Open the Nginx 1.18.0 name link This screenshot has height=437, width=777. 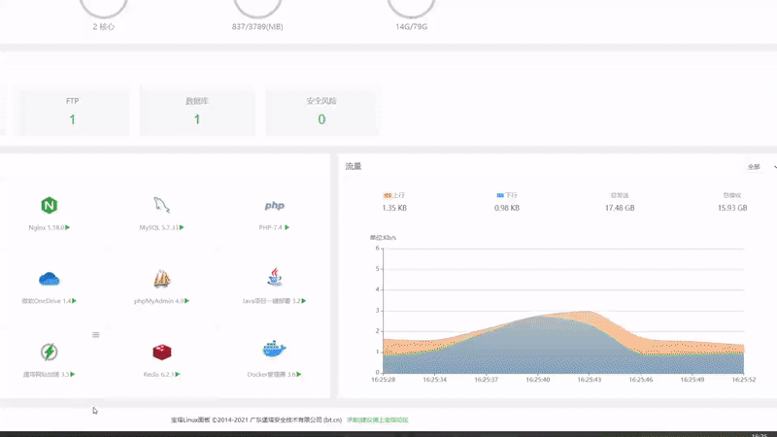47,227
